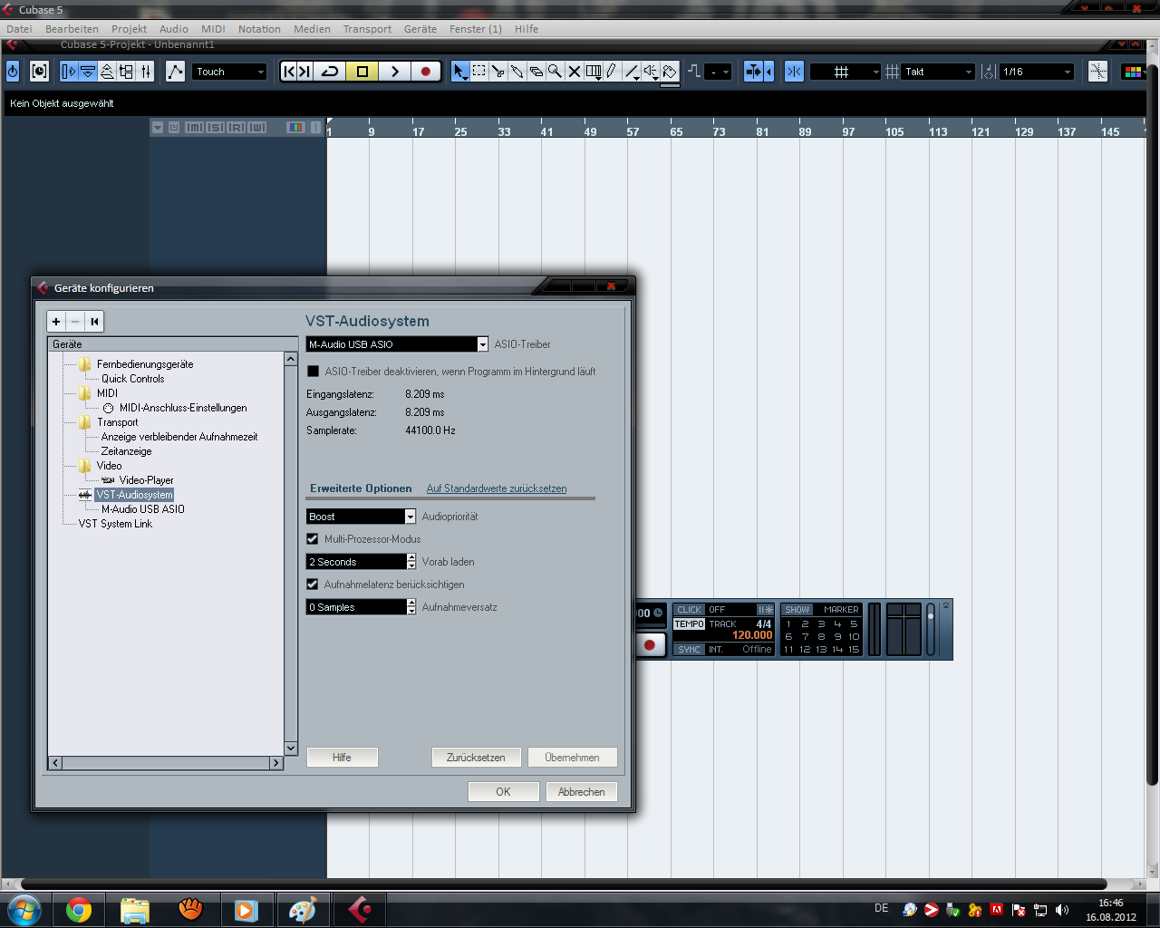Open the Hilfe menu in menu bar
The image size is (1160, 928).
527,29
